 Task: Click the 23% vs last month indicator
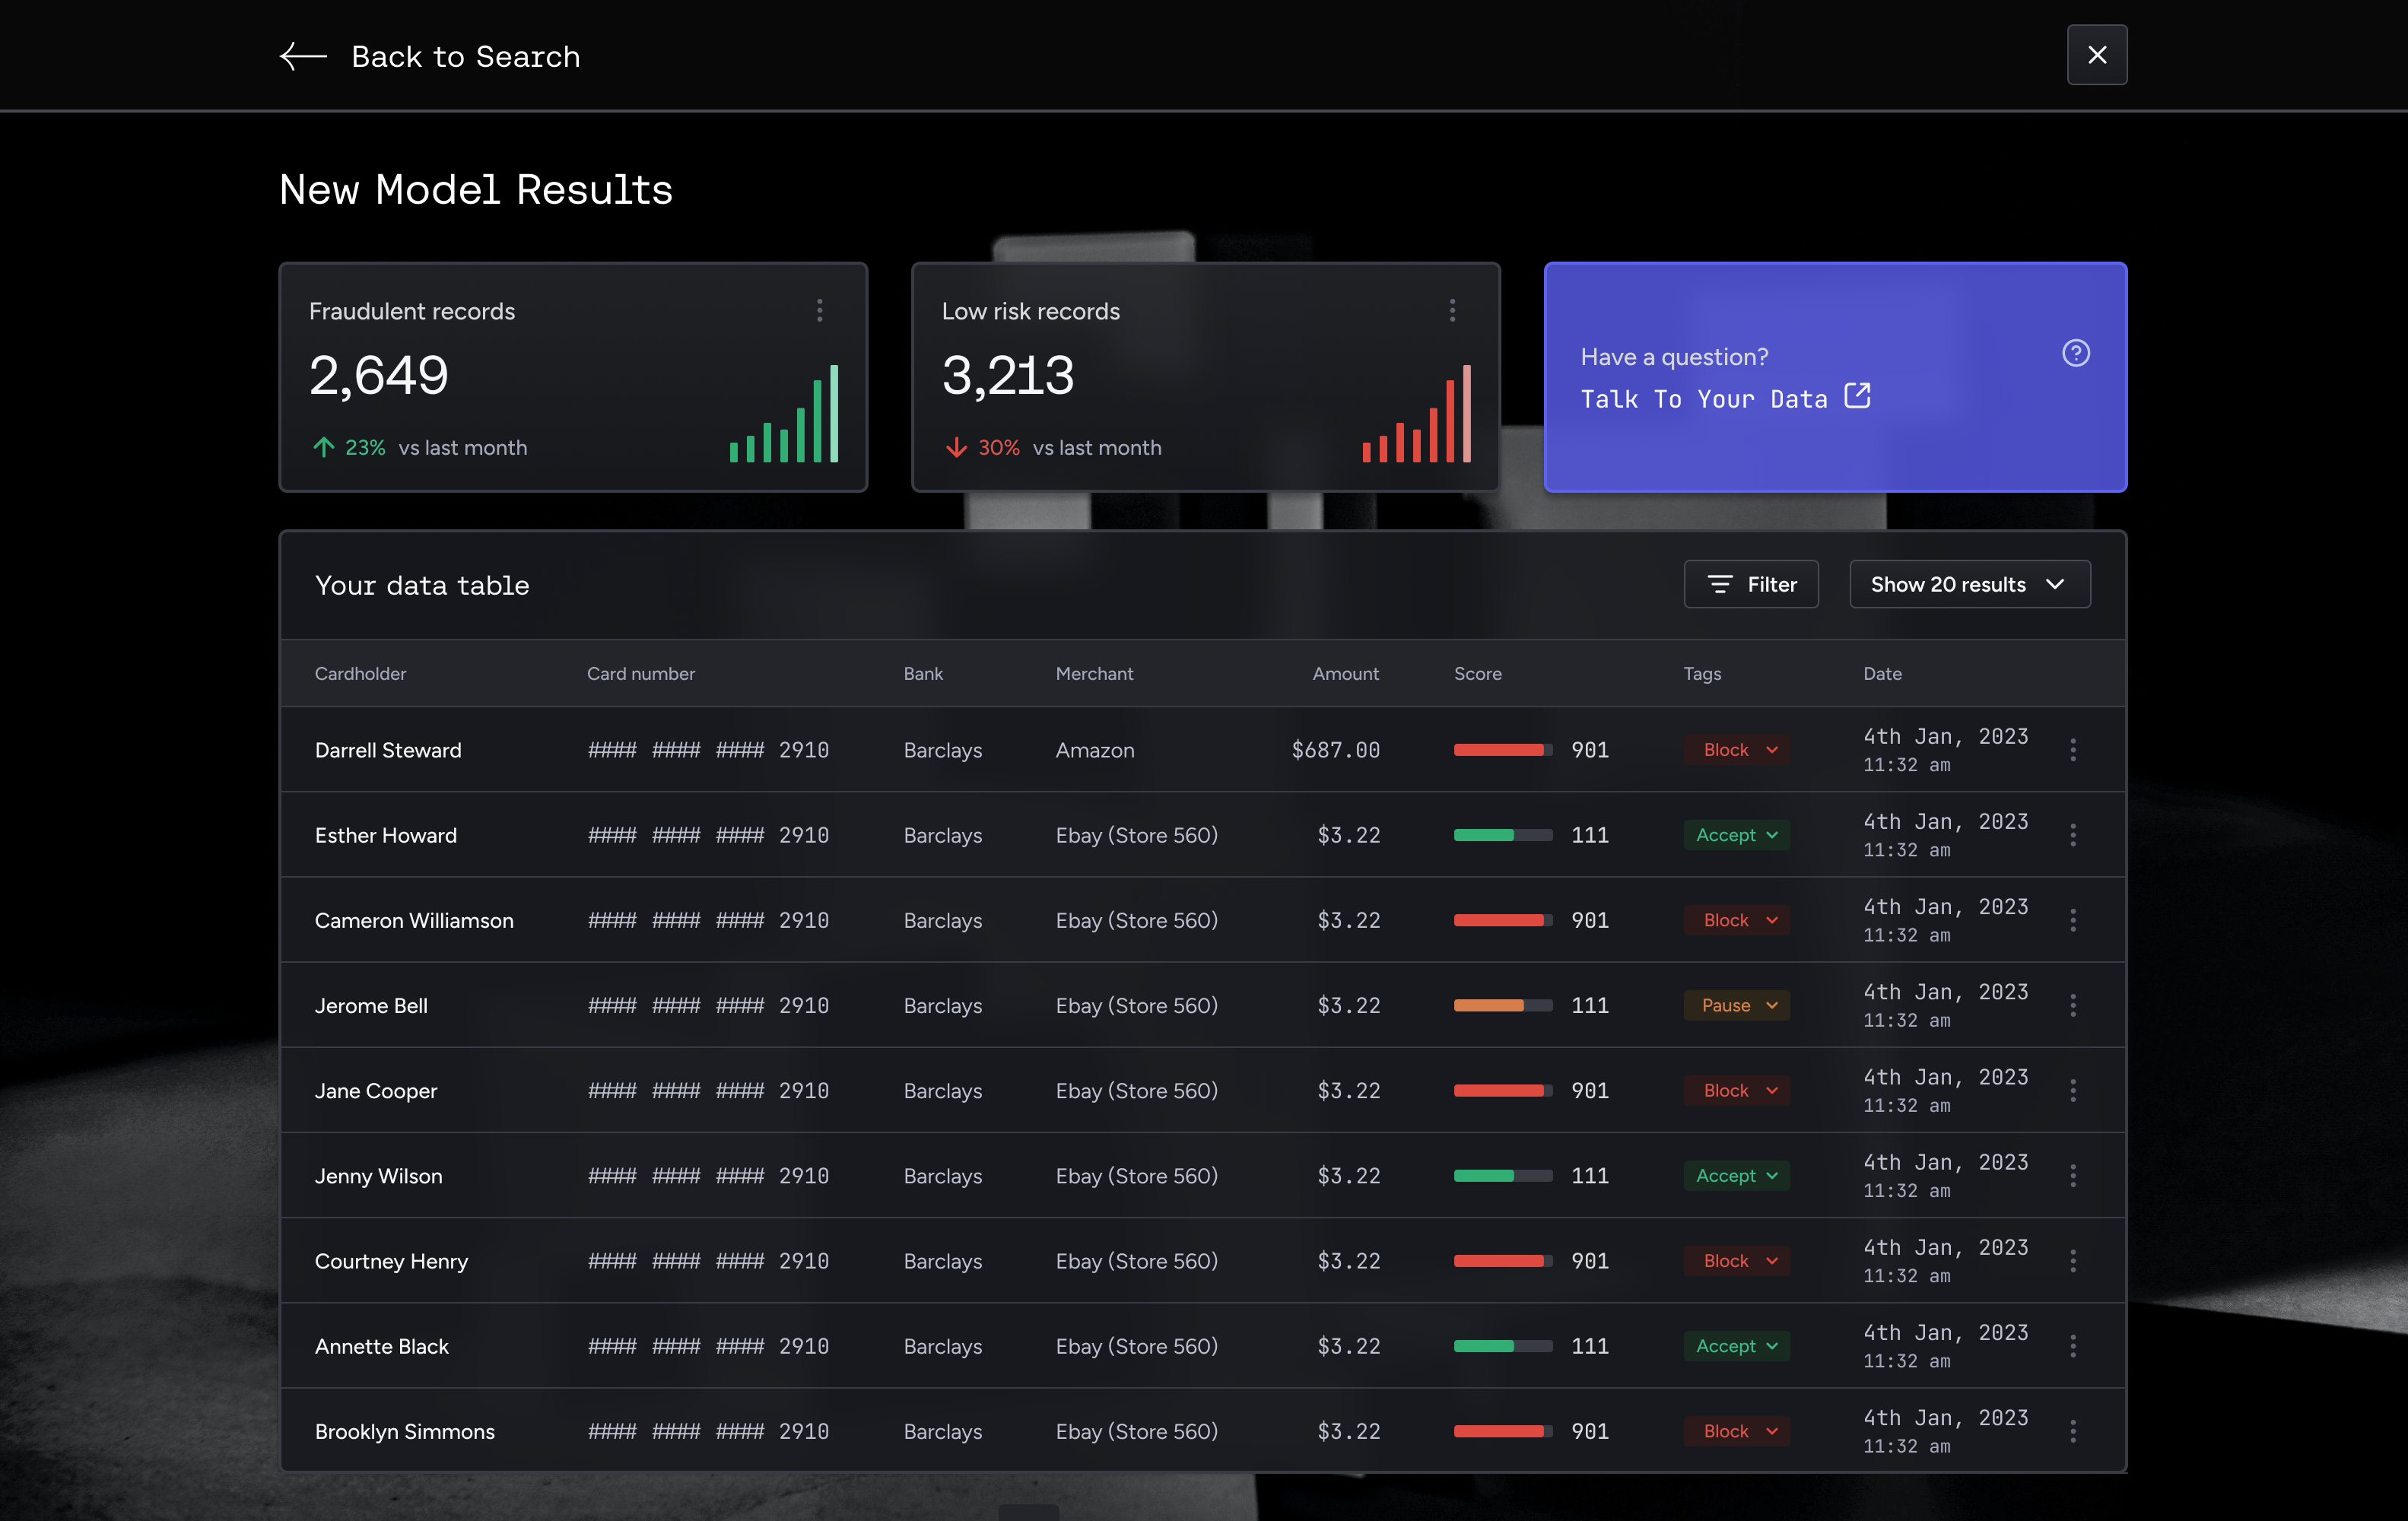pyautogui.click(x=419, y=447)
